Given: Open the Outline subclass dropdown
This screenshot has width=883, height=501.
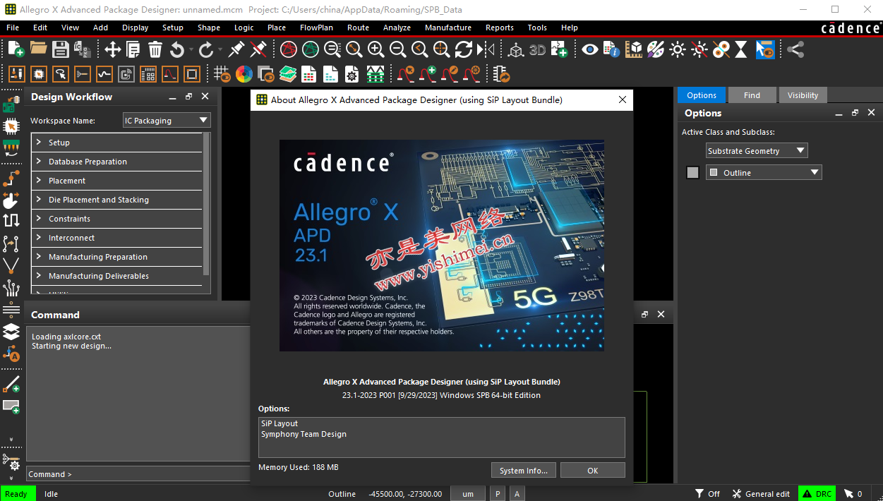Looking at the screenshot, I should point(764,172).
